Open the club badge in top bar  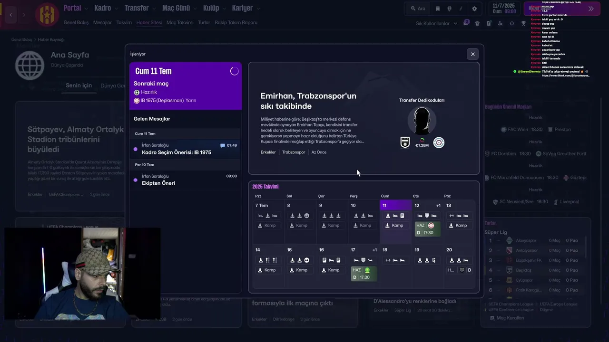pyautogui.click(x=46, y=14)
